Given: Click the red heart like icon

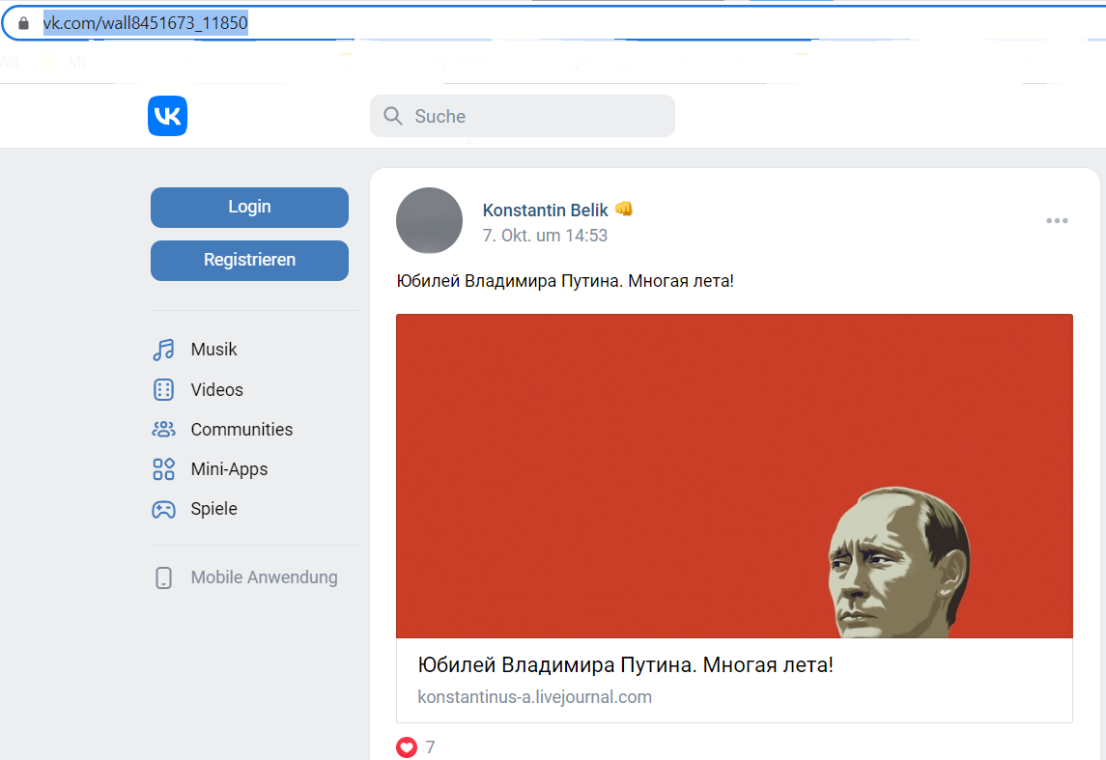Looking at the screenshot, I should pos(407,747).
